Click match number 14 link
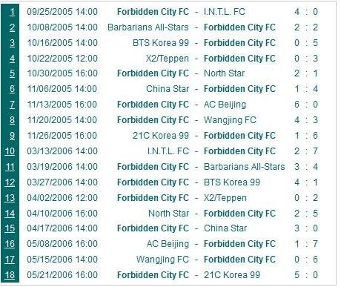341x287 pixels. coord(10,214)
